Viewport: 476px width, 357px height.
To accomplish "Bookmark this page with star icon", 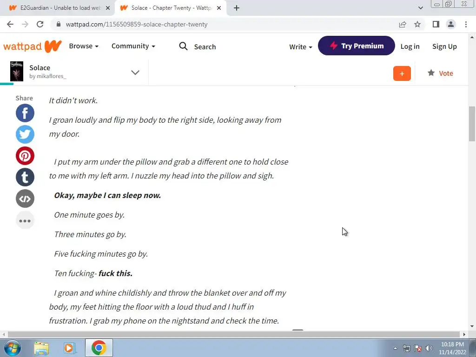I will 417,24.
